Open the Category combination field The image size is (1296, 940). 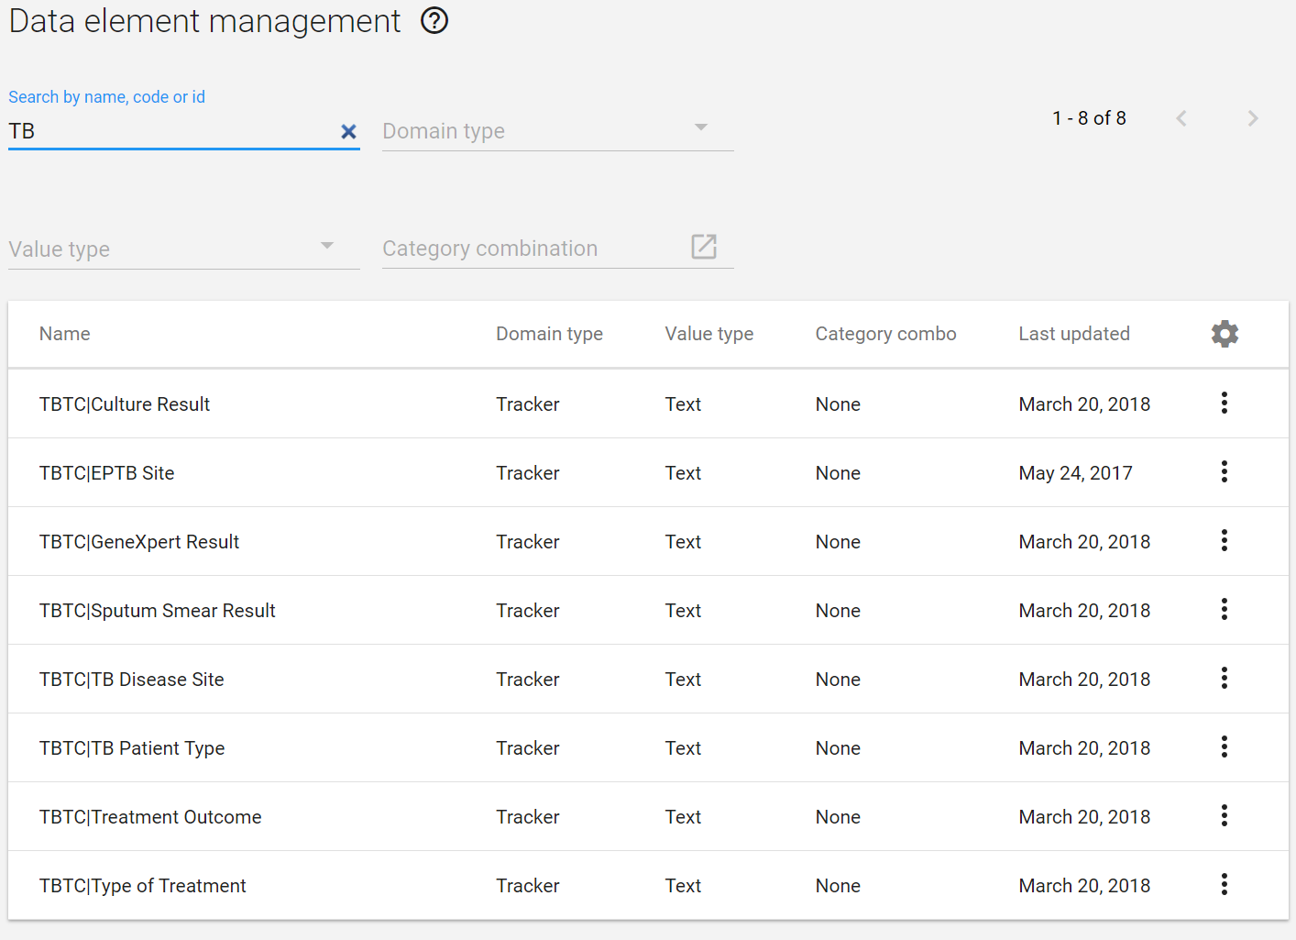(530, 249)
